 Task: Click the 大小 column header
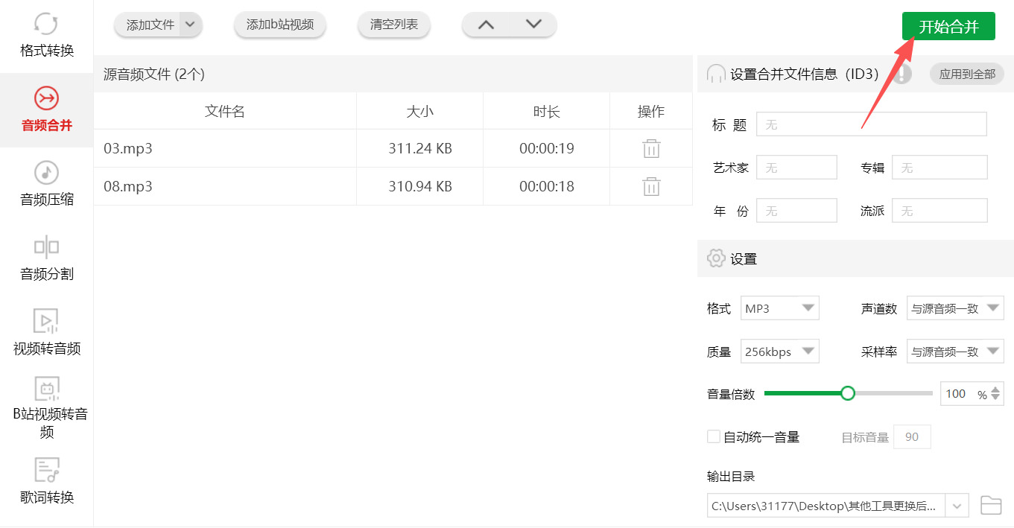(420, 111)
